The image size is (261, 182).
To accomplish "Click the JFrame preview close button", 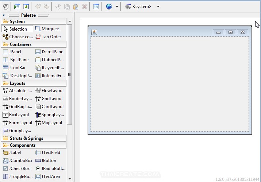I will (242, 32).
